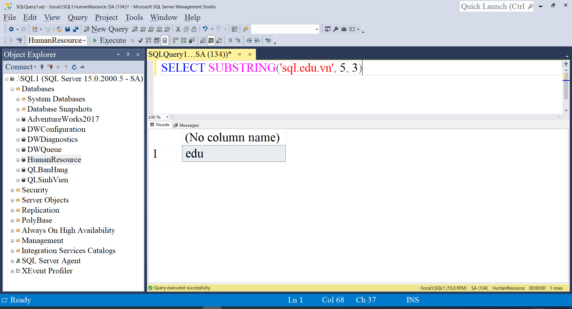Click the Properties wrench icon
The image size is (572, 309).
336,29
